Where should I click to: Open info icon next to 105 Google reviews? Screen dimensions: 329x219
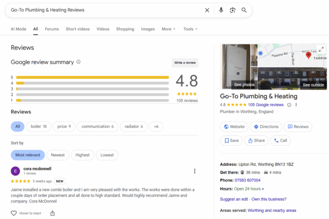[289, 105]
